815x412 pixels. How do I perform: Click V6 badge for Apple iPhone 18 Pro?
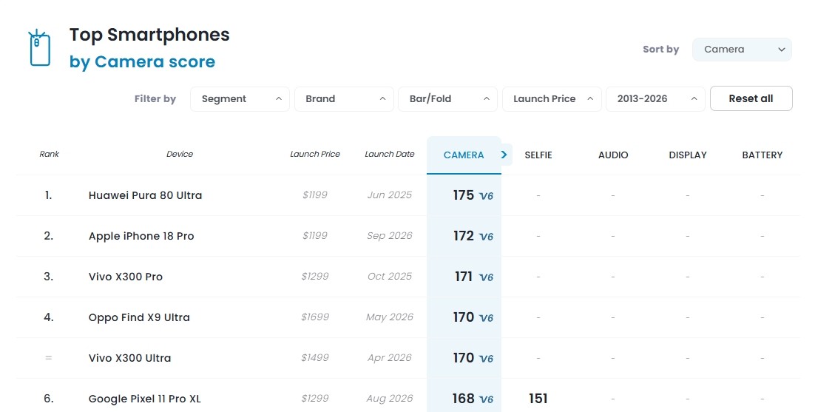[487, 237]
